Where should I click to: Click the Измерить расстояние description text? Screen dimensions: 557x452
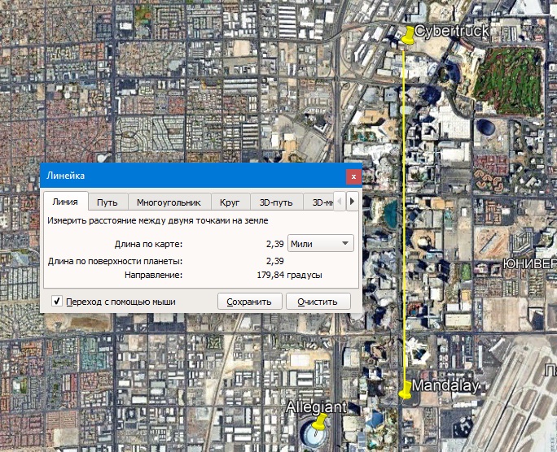click(x=158, y=220)
